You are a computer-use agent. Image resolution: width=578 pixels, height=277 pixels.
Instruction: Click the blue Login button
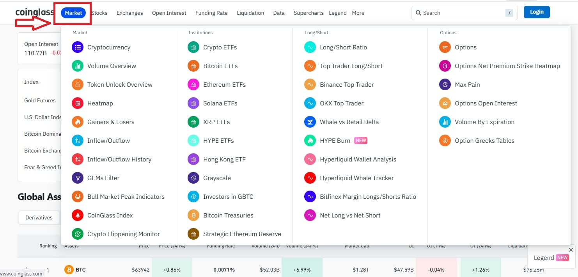point(537,12)
